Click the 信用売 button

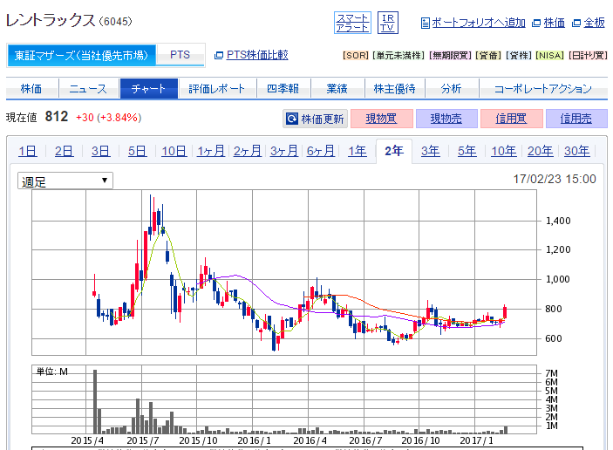coord(576,119)
